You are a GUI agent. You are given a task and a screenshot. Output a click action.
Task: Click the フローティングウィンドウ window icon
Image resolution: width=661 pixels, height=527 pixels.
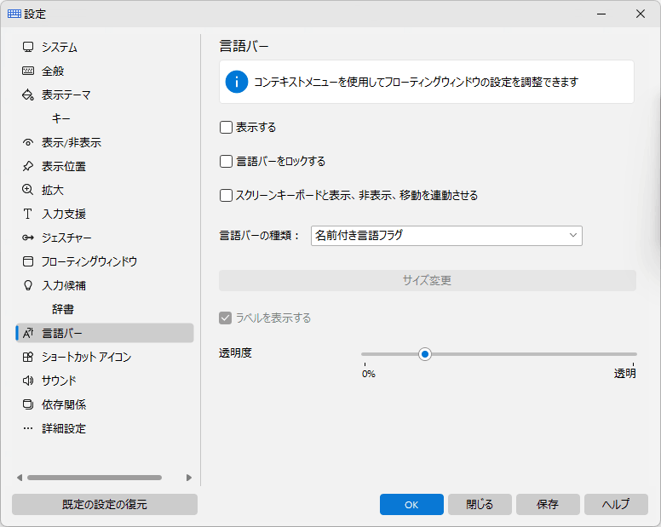click(28, 261)
